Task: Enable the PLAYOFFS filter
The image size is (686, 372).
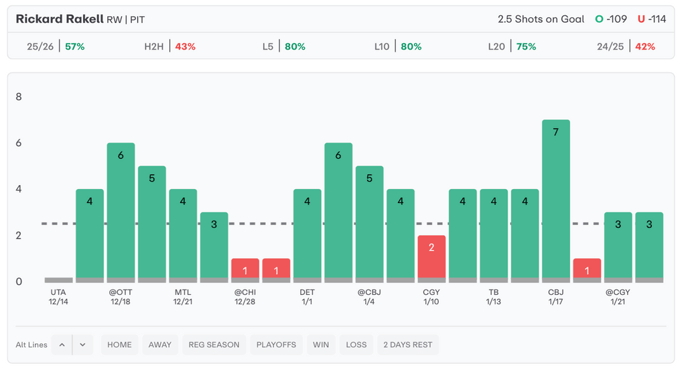Action: (x=276, y=345)
